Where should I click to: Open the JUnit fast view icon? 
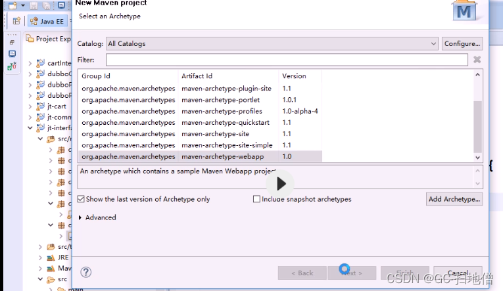(x=12, y=66)
